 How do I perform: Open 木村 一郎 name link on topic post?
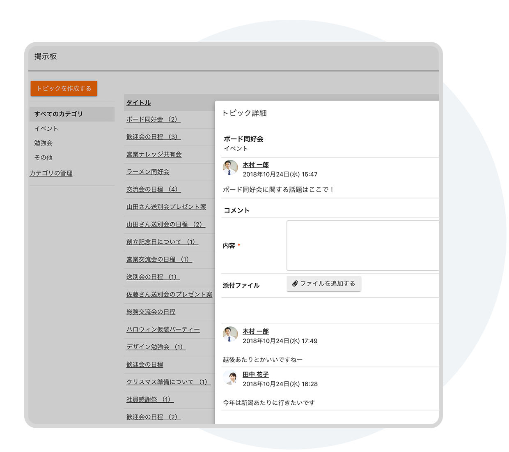(255, 165)
